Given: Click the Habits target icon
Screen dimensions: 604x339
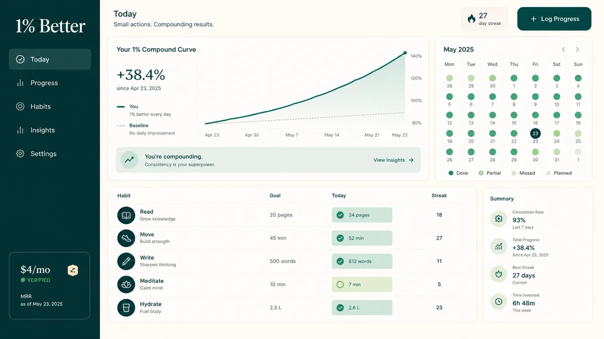Looking at the screenshot, I should [x=20, y=106].
